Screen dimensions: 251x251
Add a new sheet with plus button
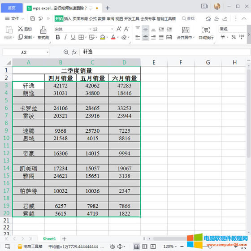(64, 239)
